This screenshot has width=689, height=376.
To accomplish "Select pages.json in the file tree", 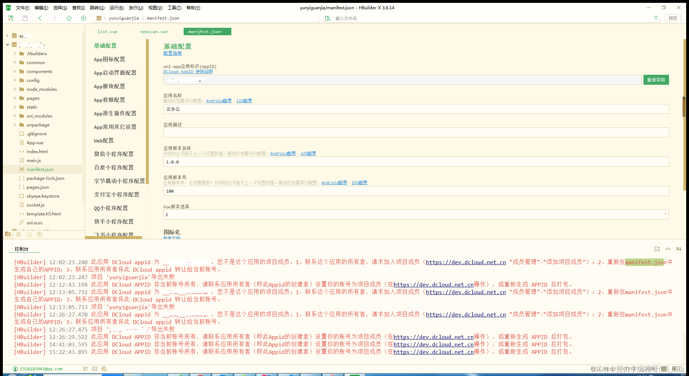I will [38, 187].
